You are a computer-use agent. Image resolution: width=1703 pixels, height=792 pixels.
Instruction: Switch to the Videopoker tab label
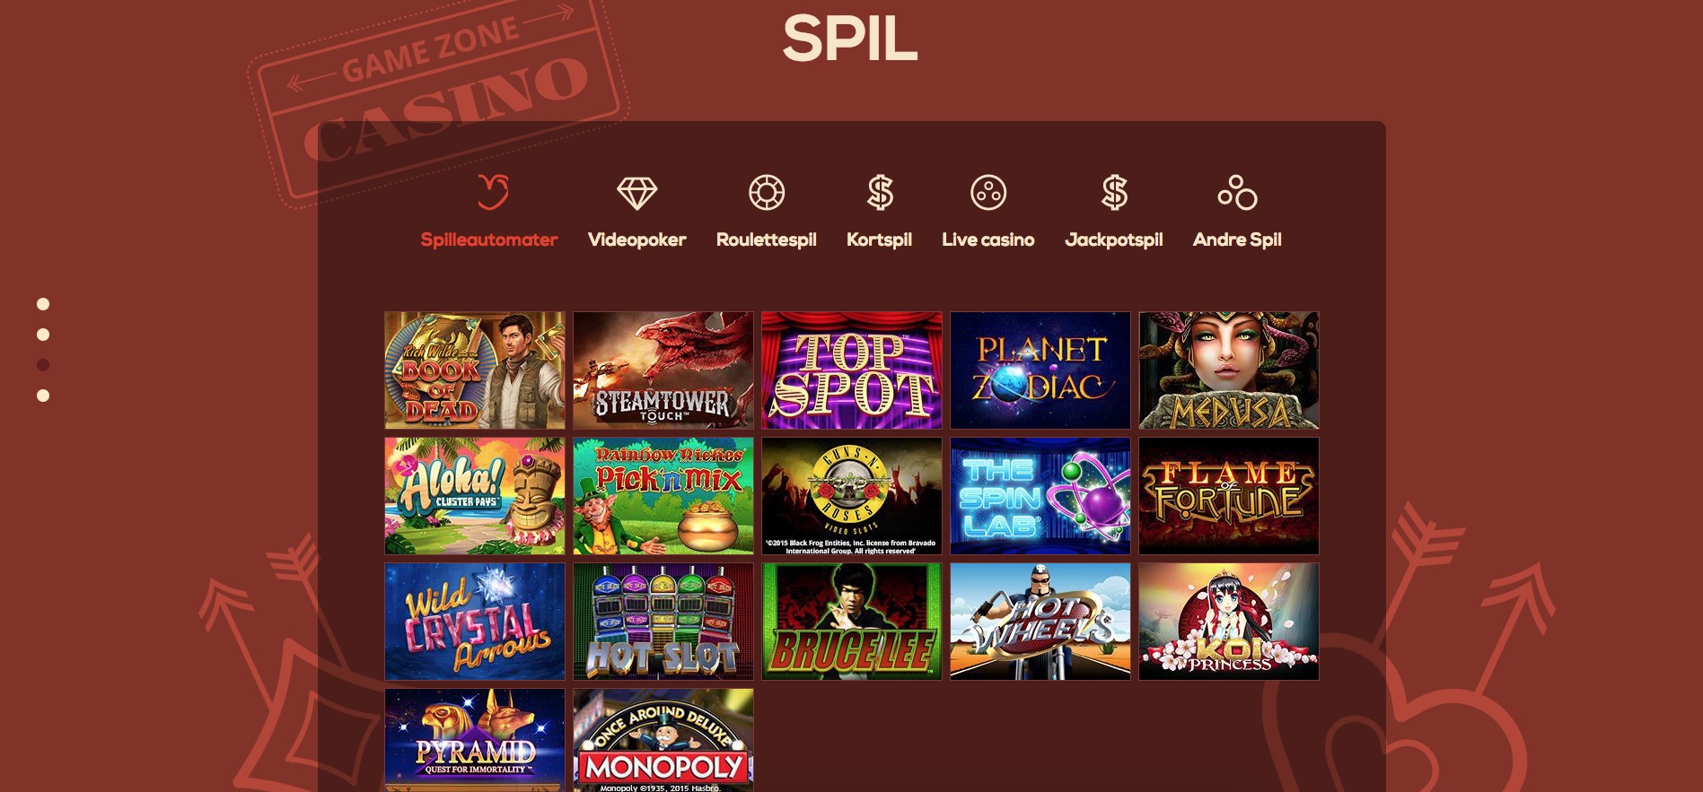coord(637,239)
